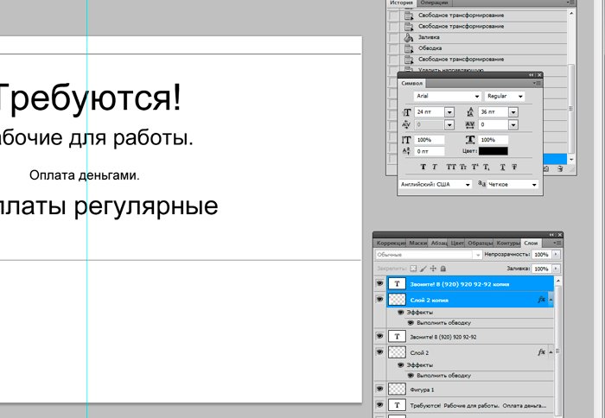The height and width of the screenshot is (418, 605).
Task: Click the lock all icon in Layers
Action: pos(445,269)
